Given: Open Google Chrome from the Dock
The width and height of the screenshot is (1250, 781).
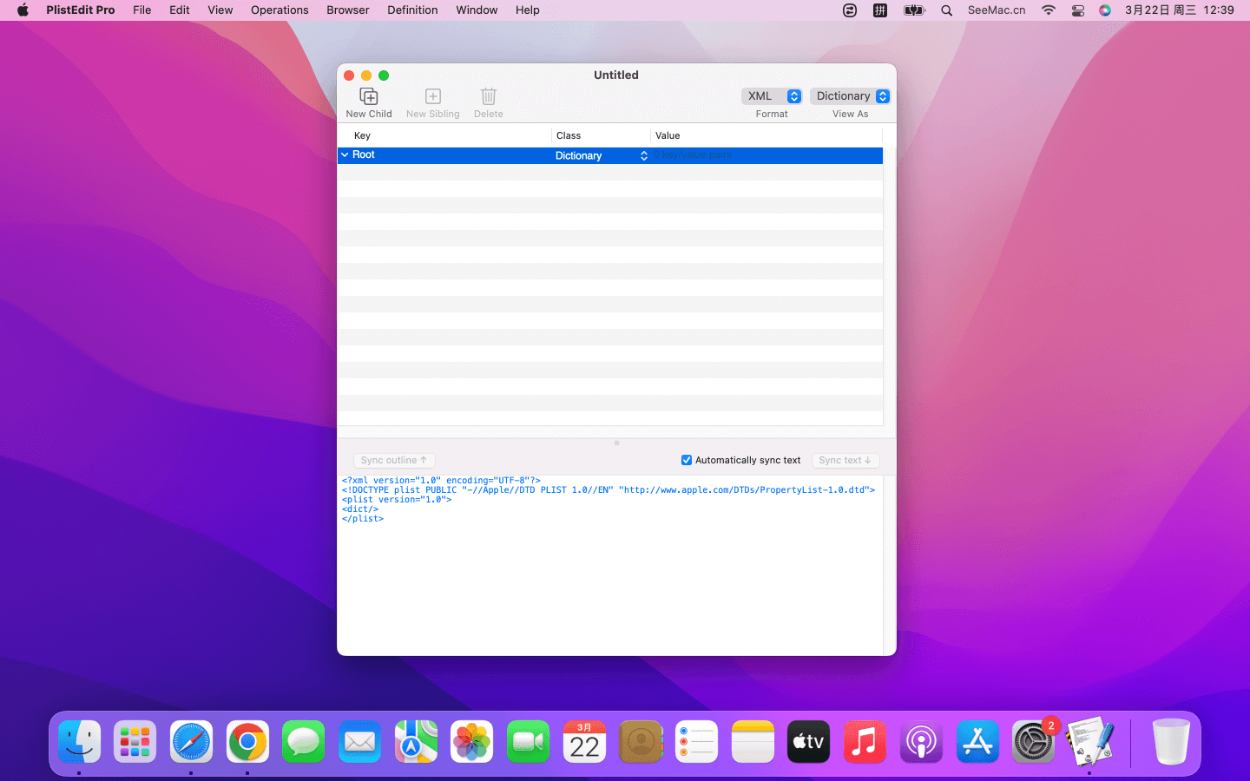Looking at the screenshot, I should (247, 742).
